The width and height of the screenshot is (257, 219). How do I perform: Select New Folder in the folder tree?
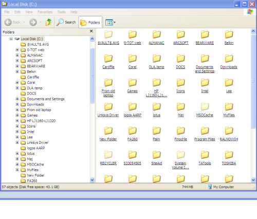32,175
